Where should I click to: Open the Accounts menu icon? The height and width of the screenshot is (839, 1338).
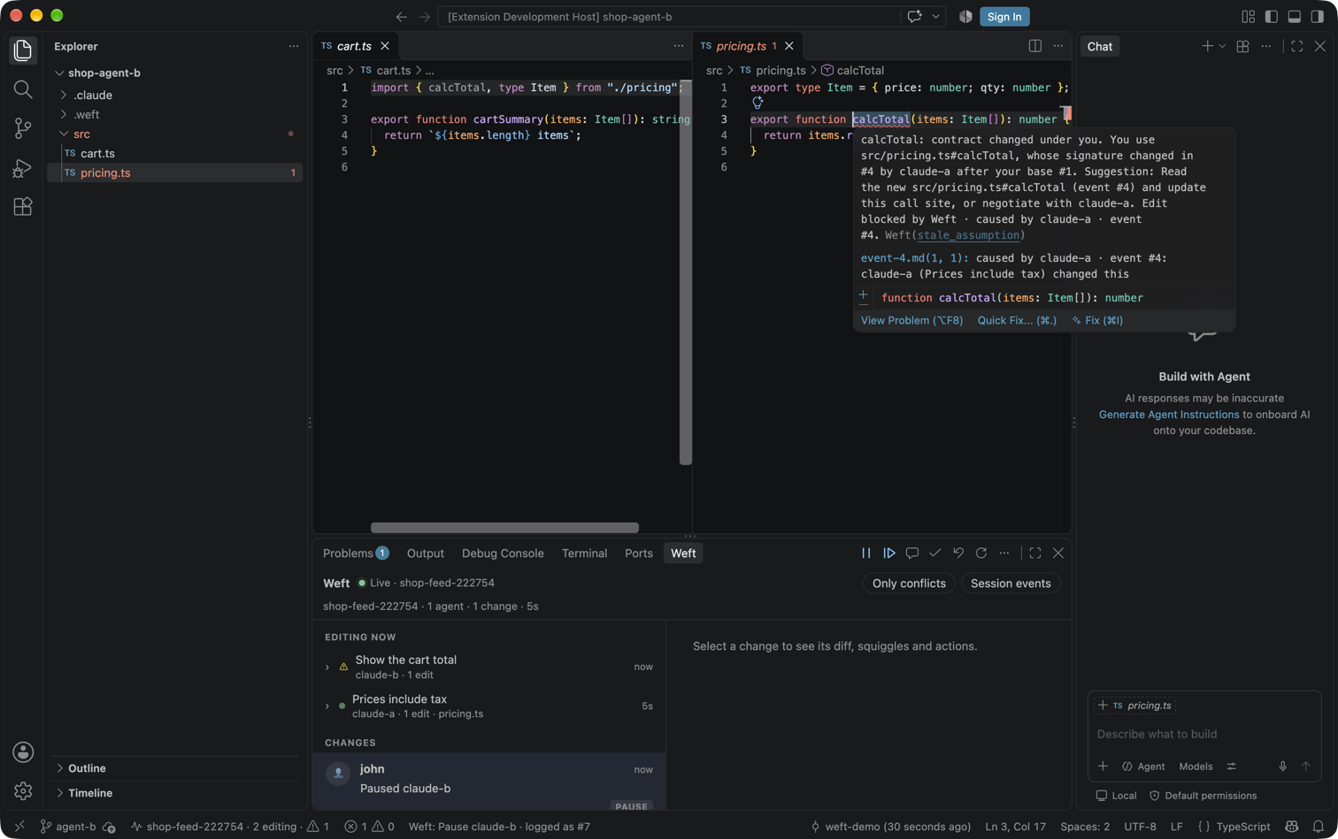pos(23,752)
